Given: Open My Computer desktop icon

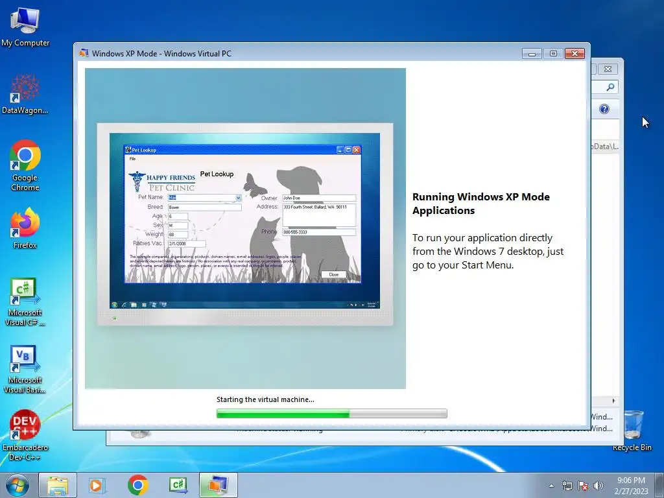Looking at the screenshot, I should 25,27.
